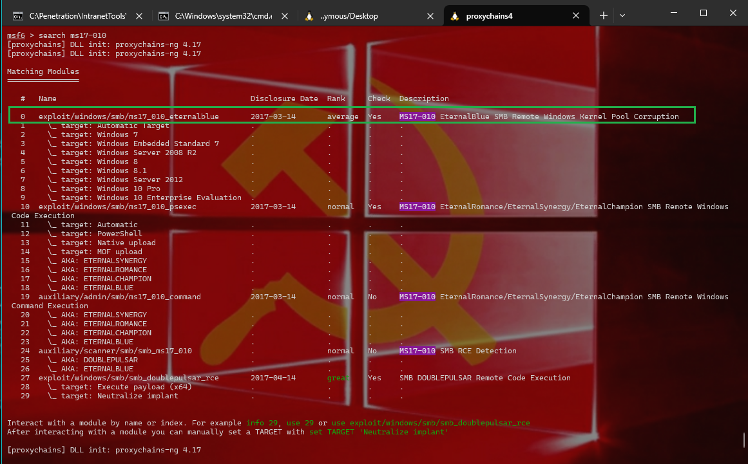The image size is (748, 464).
Task: Close the ..ymous/Desktop tab
Action: 430,16
